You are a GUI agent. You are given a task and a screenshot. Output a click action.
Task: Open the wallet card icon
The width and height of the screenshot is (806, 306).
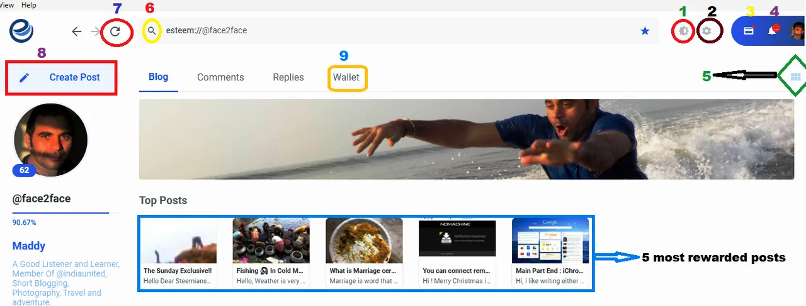click(749, 31)
